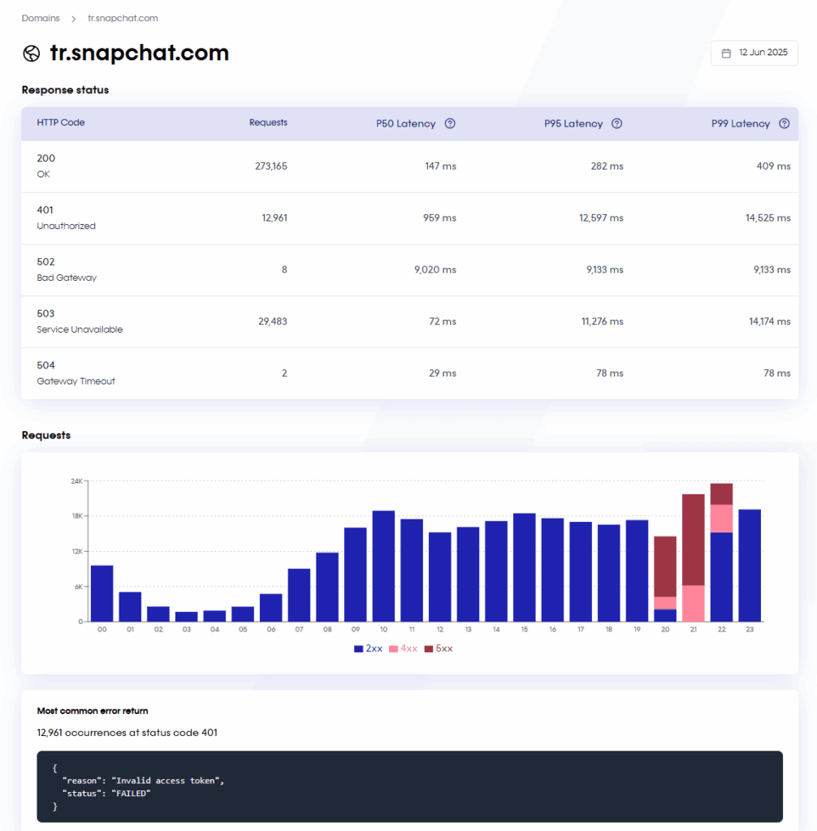Viewport: 817px width, 831px height.
Task: Click the 147 ms P50 latency value
Action: [x=440, y=166]
